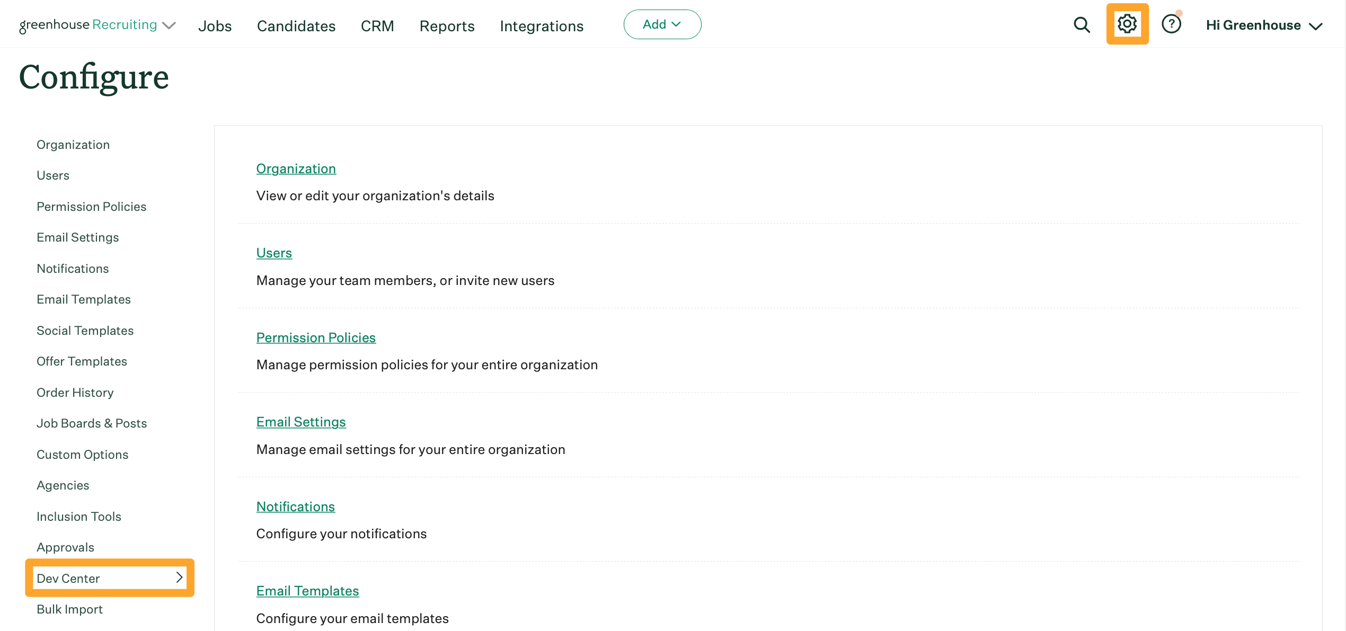The width and height of the screenshot is (1346, 631).
Task: Navigate to the Integrations tab
Action: coord(541,25)
